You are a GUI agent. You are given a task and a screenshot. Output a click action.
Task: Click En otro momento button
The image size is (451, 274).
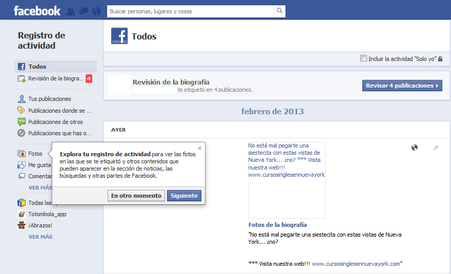pos(136,196)
